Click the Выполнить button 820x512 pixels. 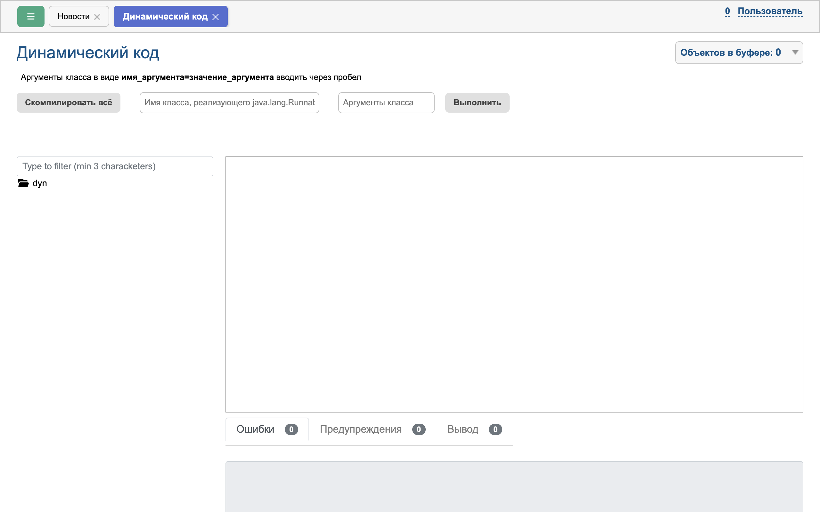point(477,103)
